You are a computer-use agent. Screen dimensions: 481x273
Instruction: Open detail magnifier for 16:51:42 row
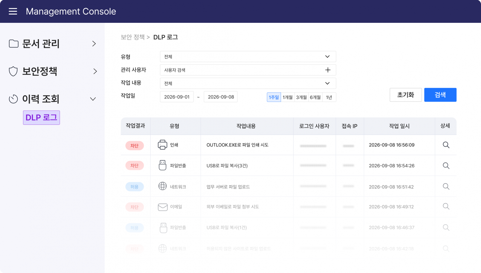pyautogui.click(x=446, y=187)
